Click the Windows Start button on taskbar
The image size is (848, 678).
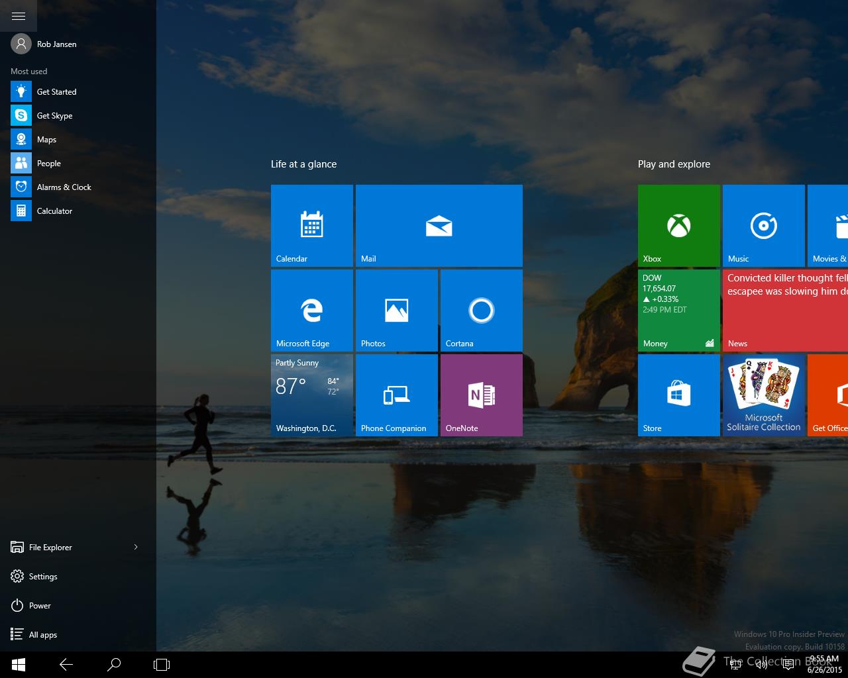click(19, 665)
